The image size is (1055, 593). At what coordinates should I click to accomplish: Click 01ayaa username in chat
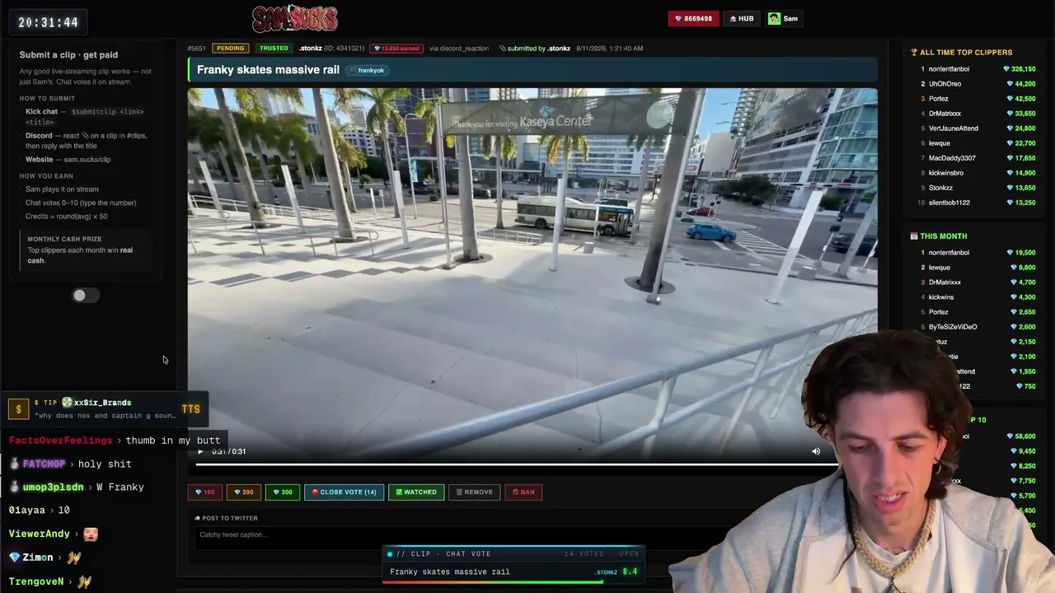click(x=27, y=510)
